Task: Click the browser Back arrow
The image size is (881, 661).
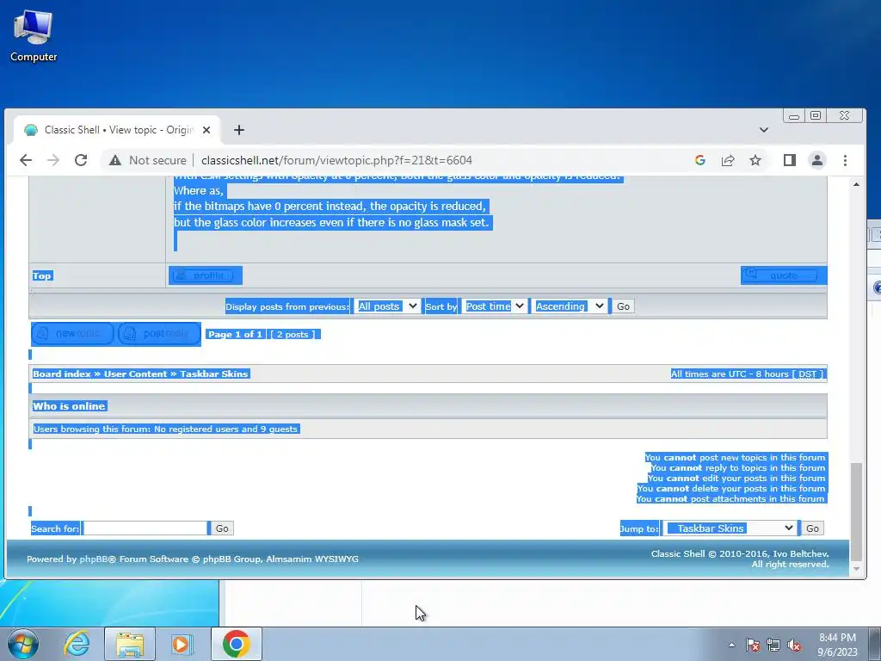Action: 26,160
